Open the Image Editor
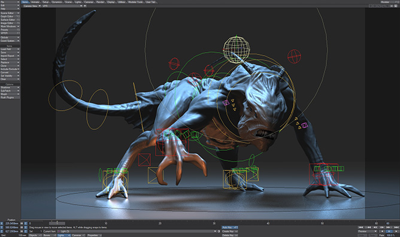Screen dimensions: 400x237 tap(10, 23)
